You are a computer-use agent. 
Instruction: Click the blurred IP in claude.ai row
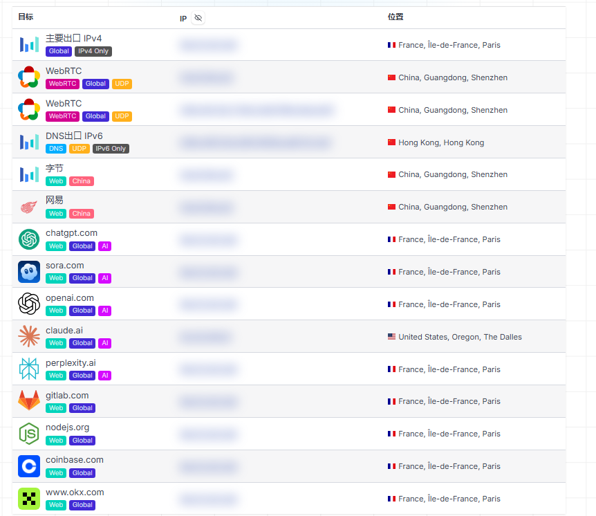205,337
